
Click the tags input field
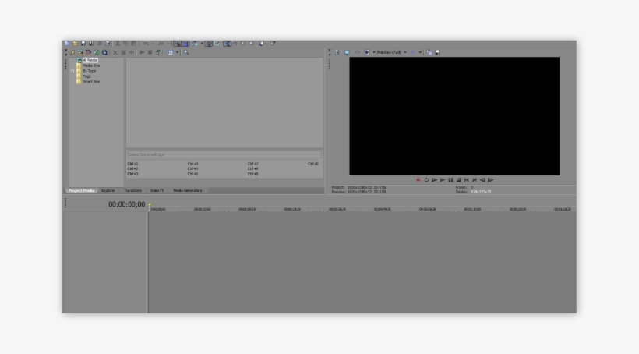click(x=224, y=154)
